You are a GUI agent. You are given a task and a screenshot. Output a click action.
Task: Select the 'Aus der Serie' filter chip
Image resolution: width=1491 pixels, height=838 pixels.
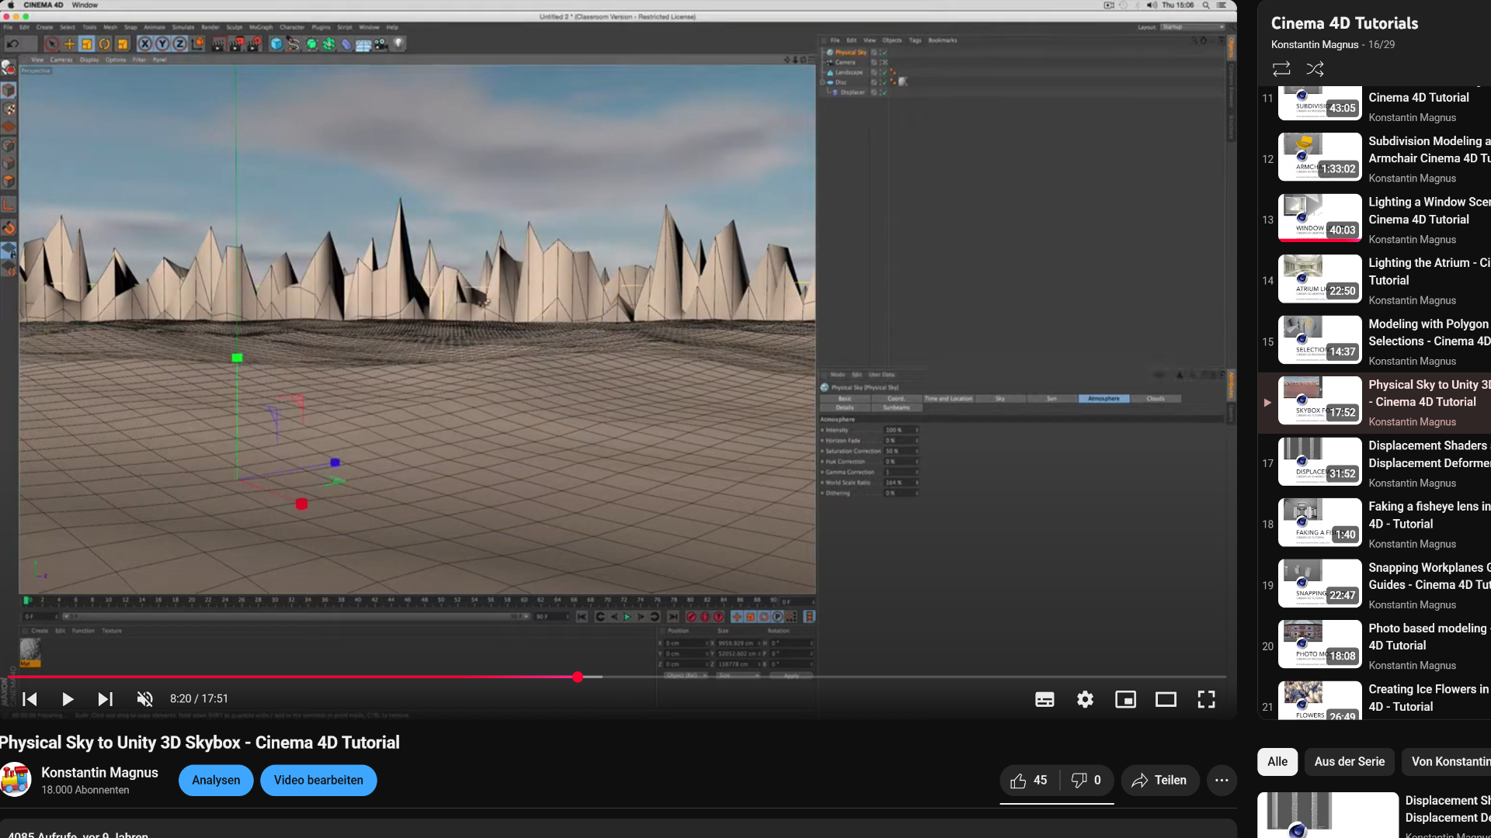coord(1349,762)
